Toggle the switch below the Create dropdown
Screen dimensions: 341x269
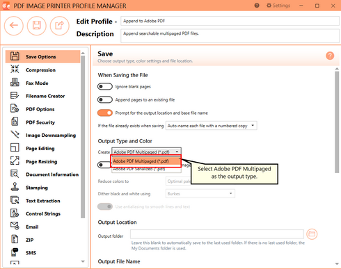click(x=104, y=165)
